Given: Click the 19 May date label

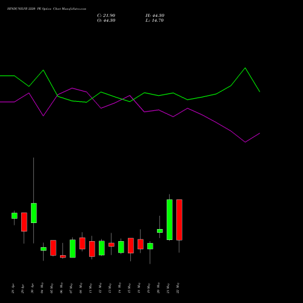Looking at the screenshot, I should pyautogui.click(x=149, y=288).
